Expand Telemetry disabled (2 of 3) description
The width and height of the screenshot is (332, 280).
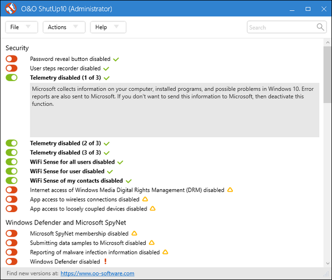click(65, 143)
